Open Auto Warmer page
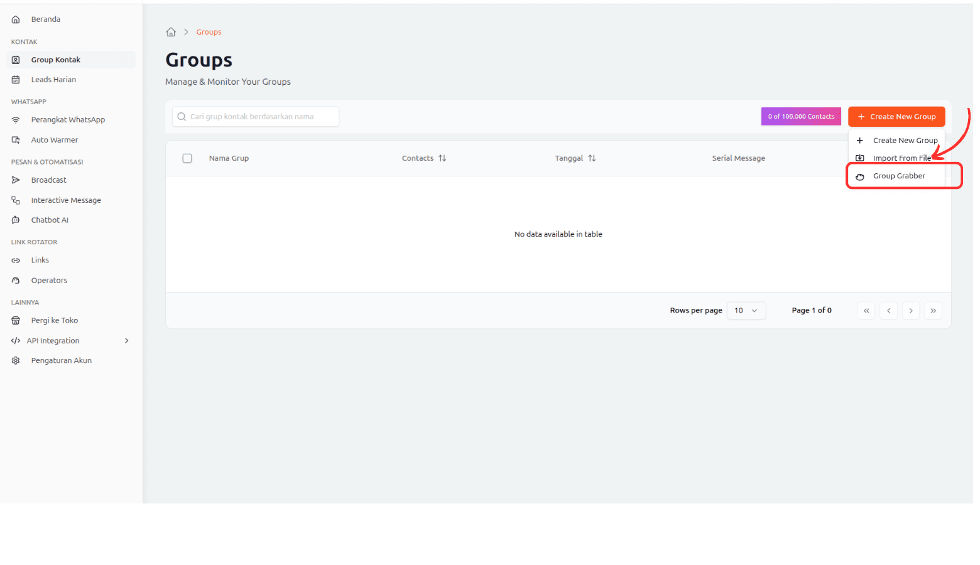The width and height of the screenshot is (980, 565). (x=55, y=140)
